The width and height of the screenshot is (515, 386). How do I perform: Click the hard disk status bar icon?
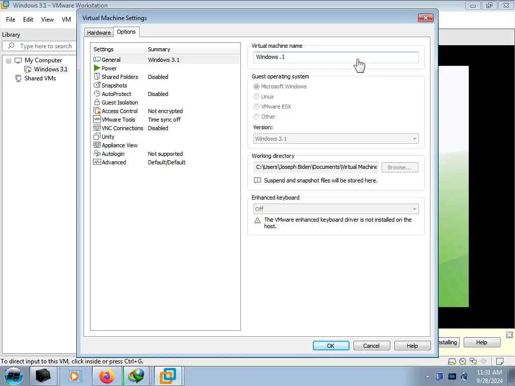pos(452,361)
